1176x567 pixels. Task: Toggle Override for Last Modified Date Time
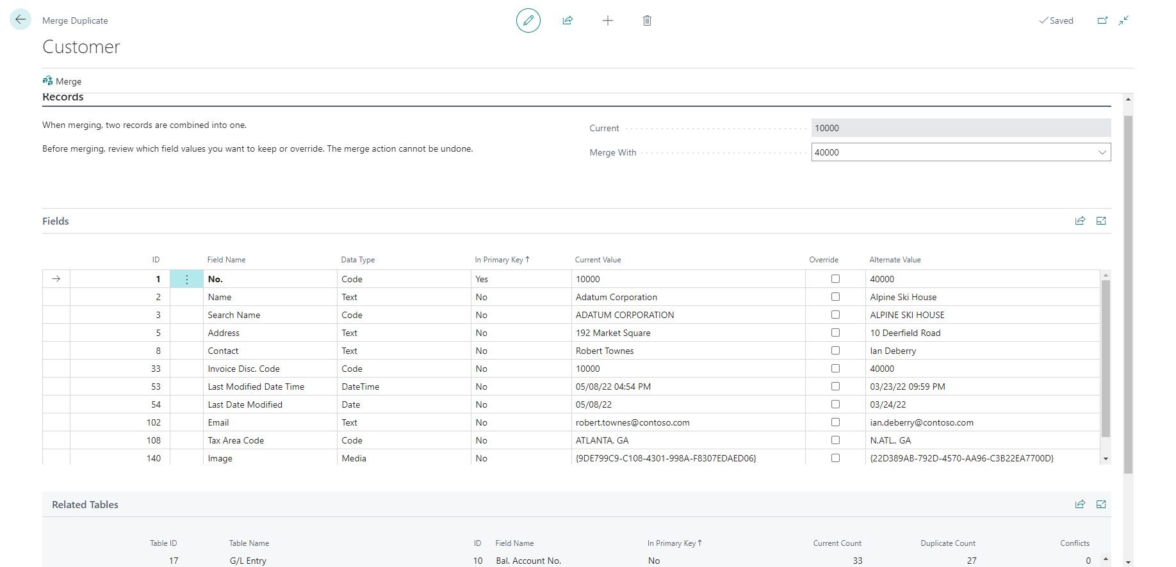(x=835, y=387)
